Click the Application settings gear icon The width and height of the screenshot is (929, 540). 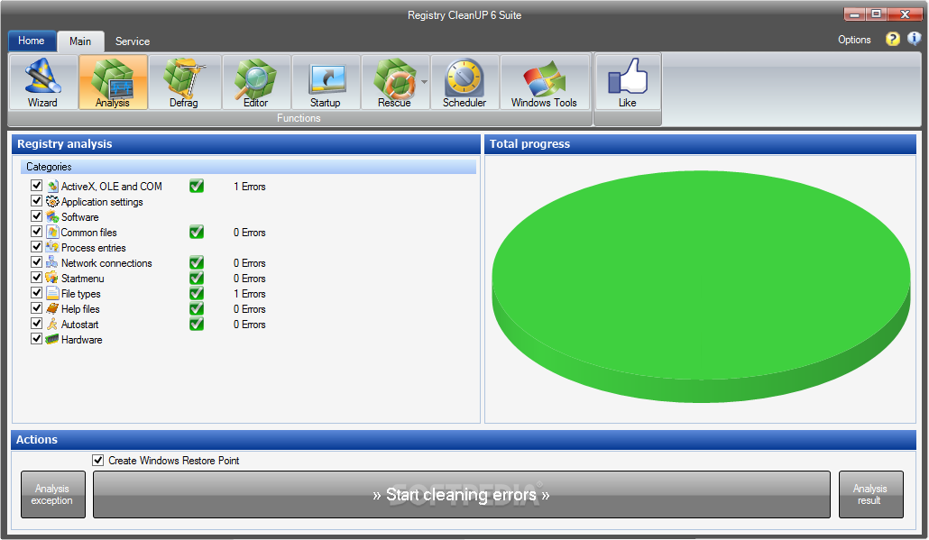pos(52,201)
